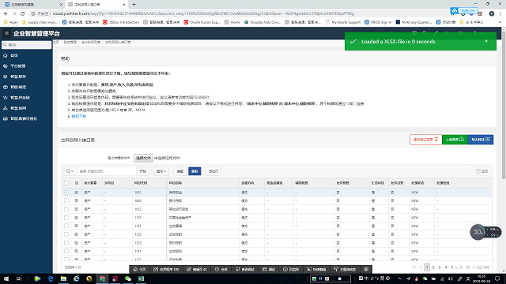Check the row checkbox for account 1121
This screenshot has width=506, height=284.
(x=66, y=226)
